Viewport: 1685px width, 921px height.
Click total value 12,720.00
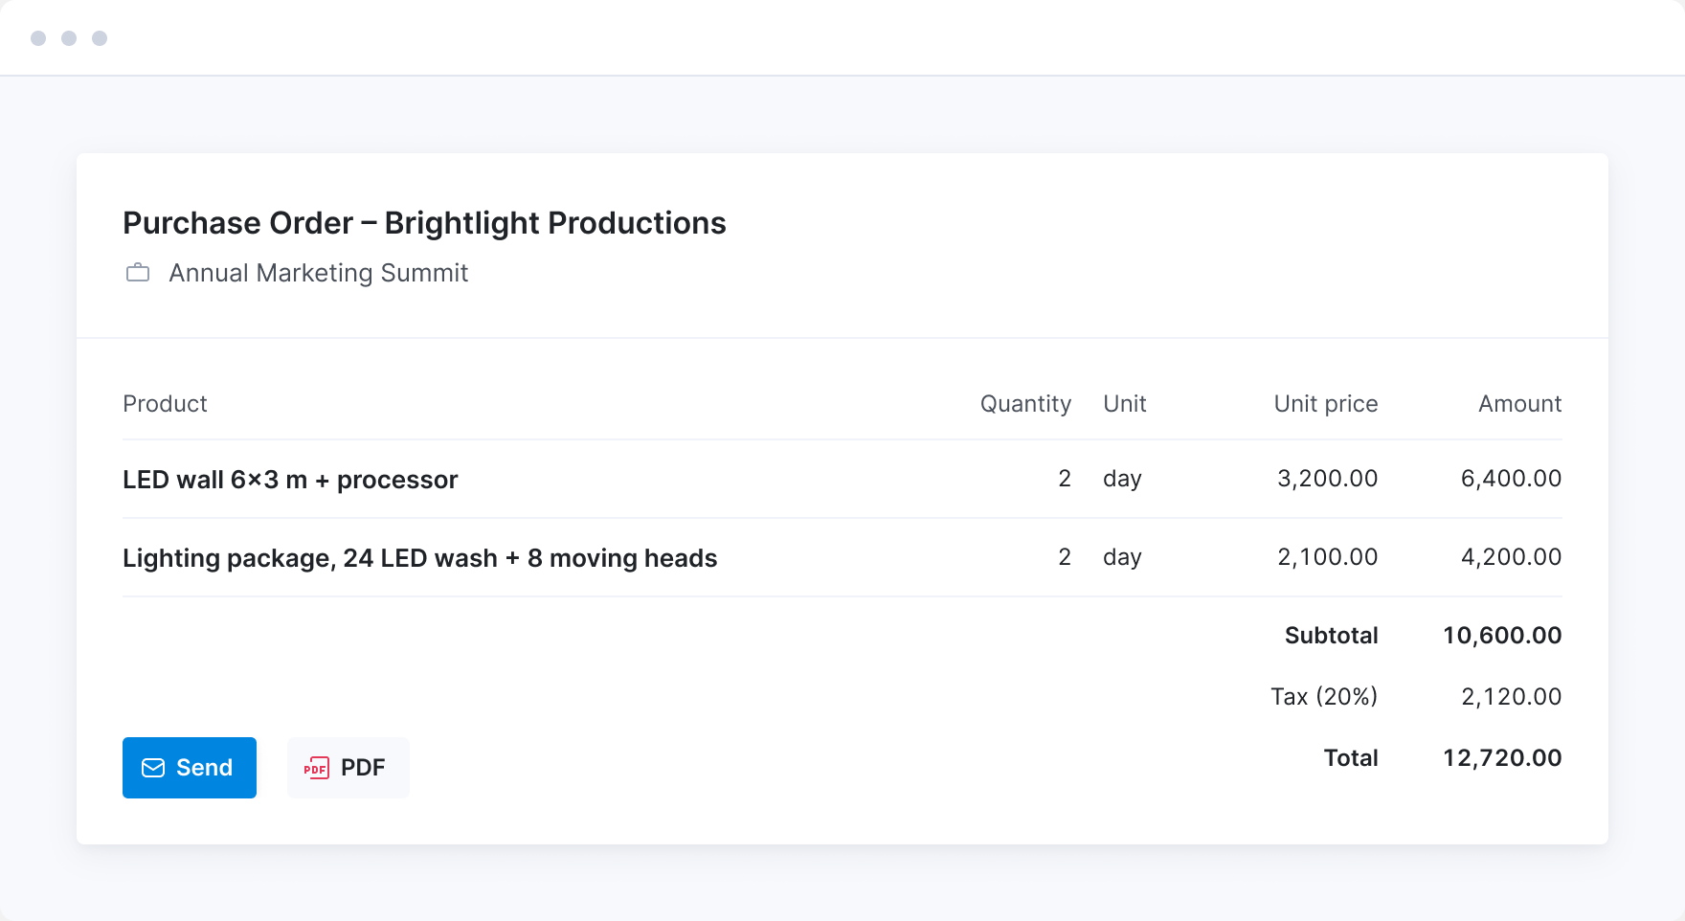[1502, 758]
